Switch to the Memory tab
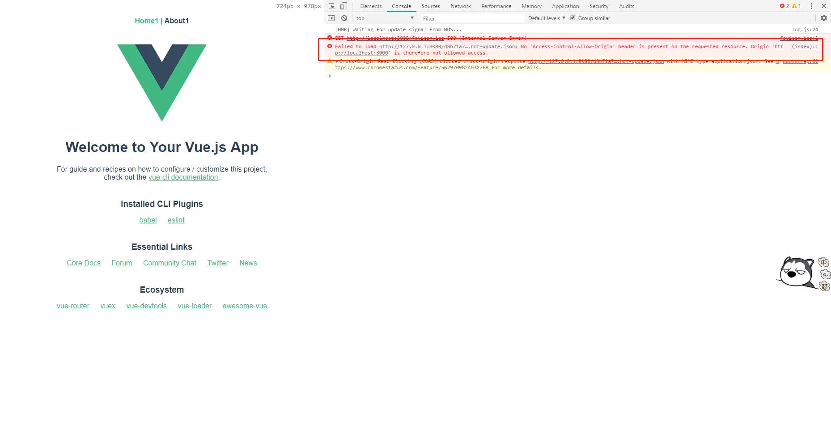The image size is (831, 437). [x=531, y=6]
